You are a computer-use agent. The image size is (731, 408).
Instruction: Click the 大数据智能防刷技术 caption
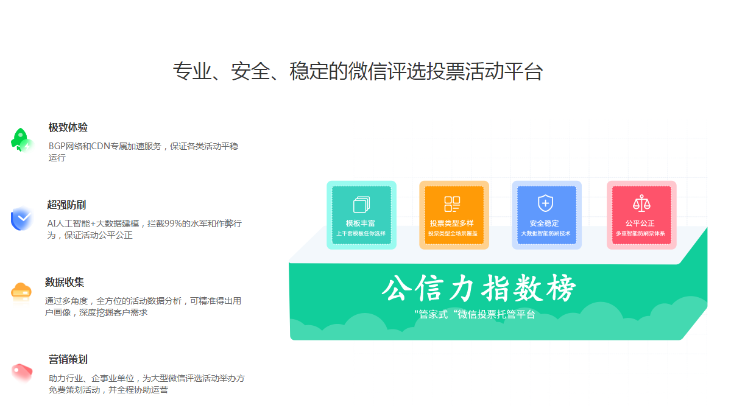pos(546,234)
